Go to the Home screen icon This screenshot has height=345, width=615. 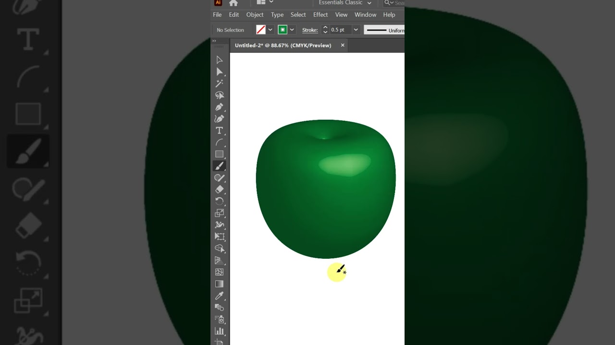234,3
